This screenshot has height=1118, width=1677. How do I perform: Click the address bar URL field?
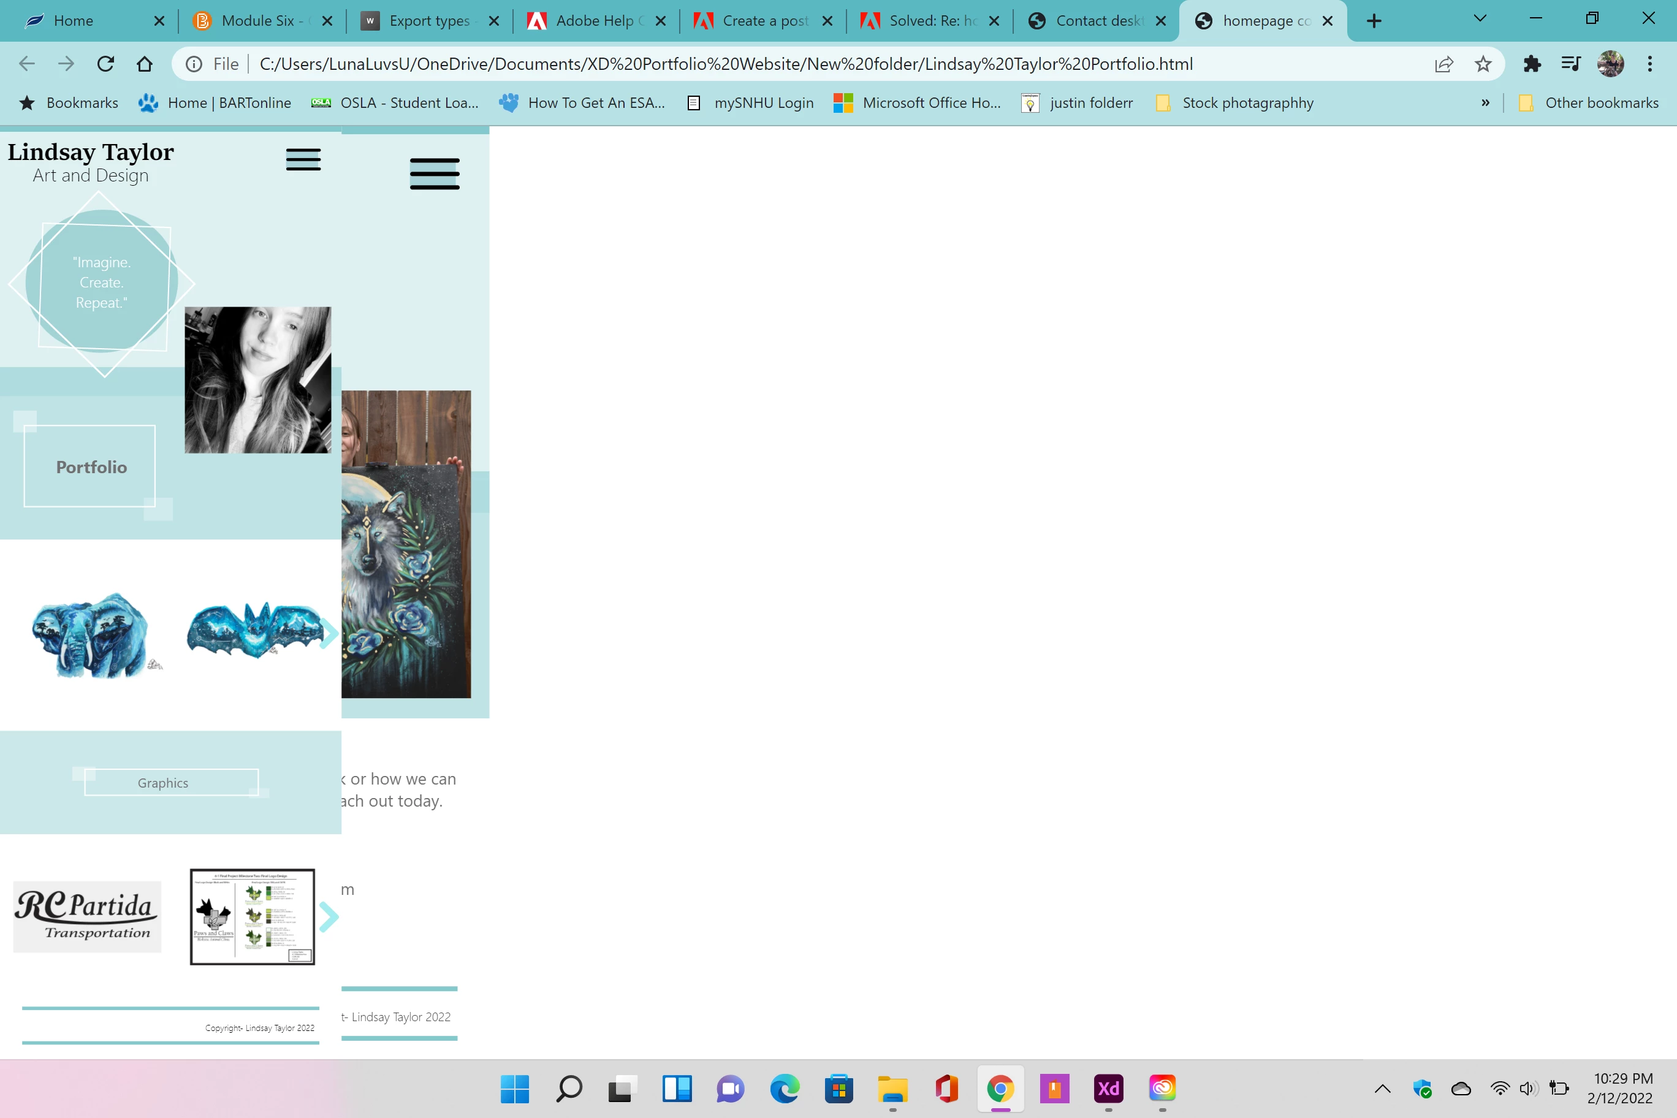[725, 64]
